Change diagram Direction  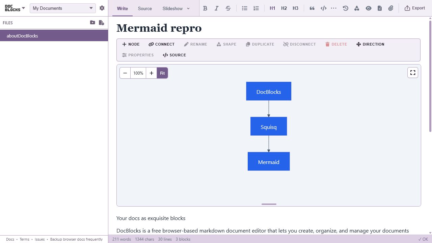point(370,44)
